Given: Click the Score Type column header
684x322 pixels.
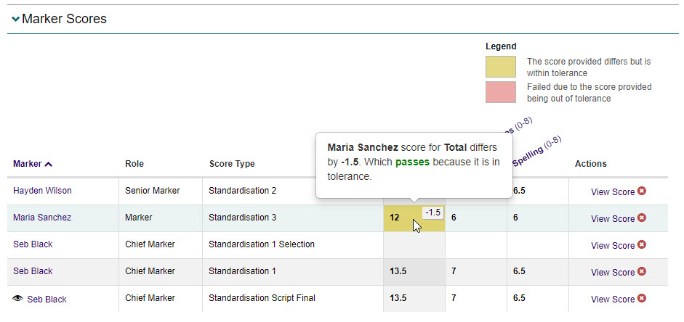Looking at the screenshot, I should point(231,164).
